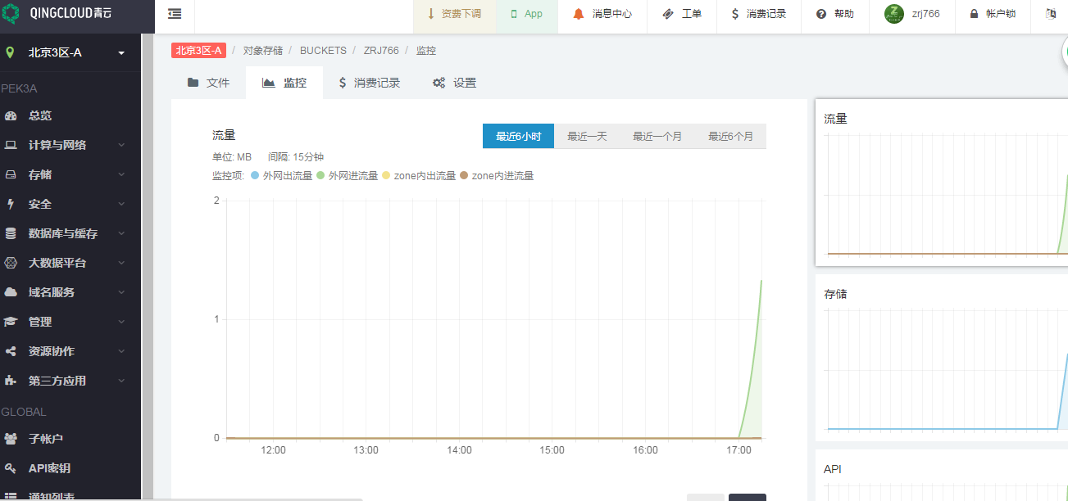Image resolution: width=1068 pixels, height=501 pixels.
Task: Click the mobile phone App icon
Action: [x=514, y=14]
